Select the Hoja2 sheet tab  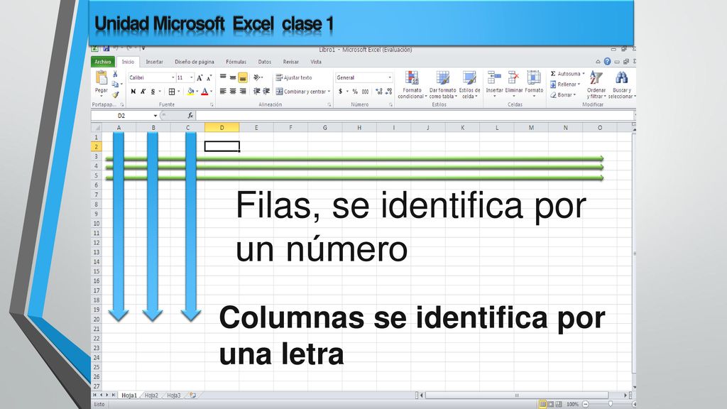[151, 396]
